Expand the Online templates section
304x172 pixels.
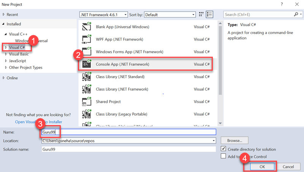click(x=4, y=78)
